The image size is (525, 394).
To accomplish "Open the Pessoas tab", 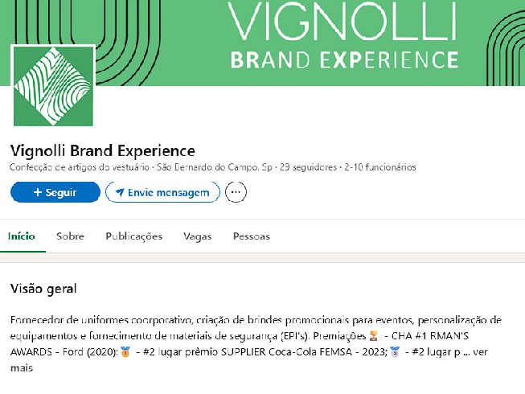I will tap(251, 236).
